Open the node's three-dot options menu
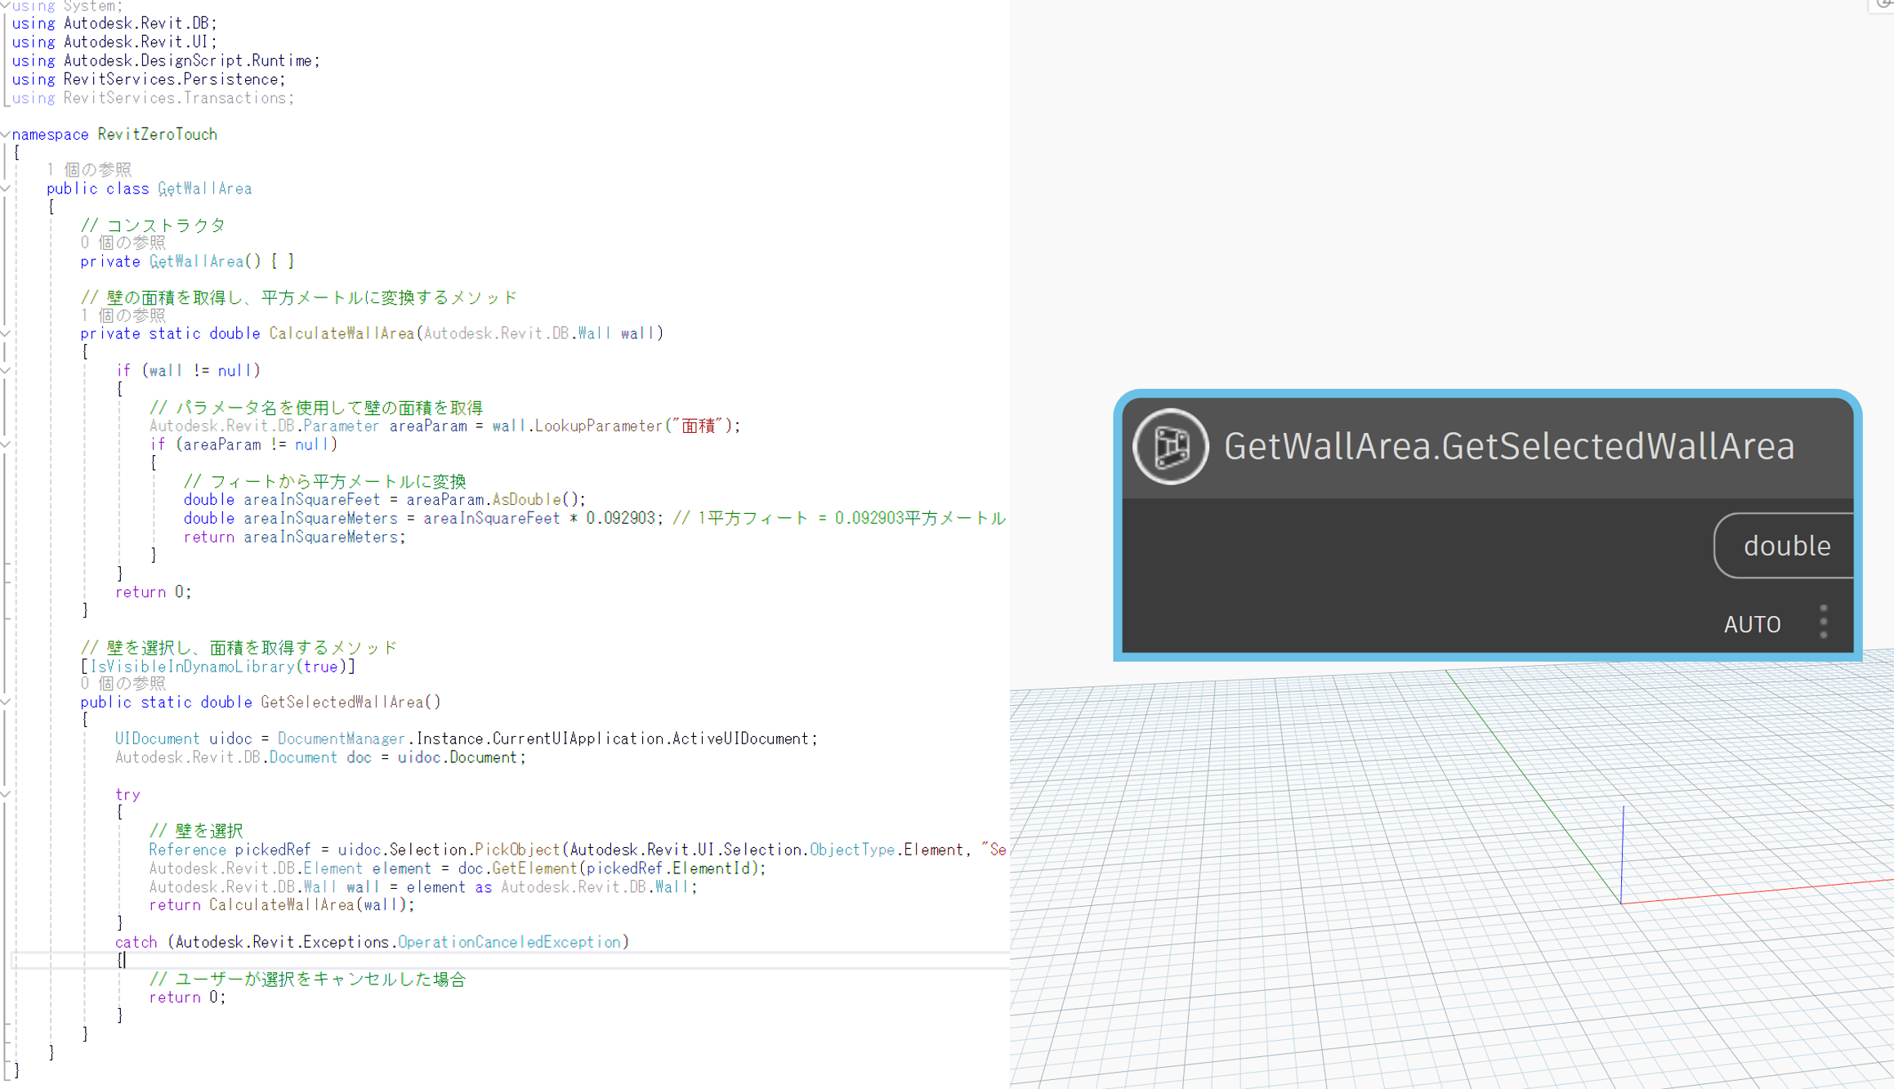Image resolution: width=1894 pixels, height=1089 pixels. point(1823,623)
